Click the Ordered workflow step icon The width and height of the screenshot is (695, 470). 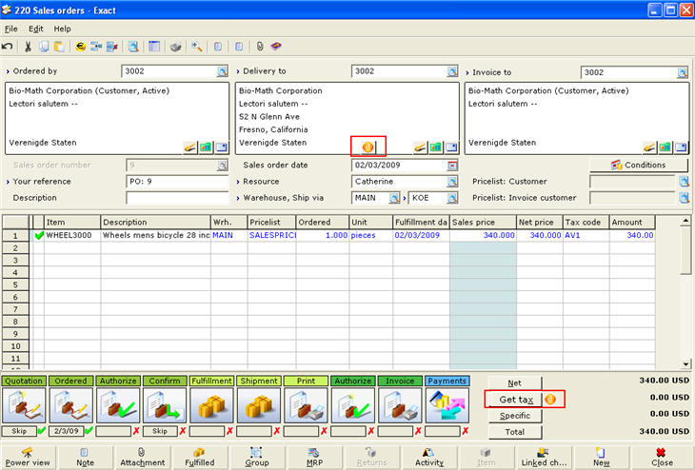(70, 405)
